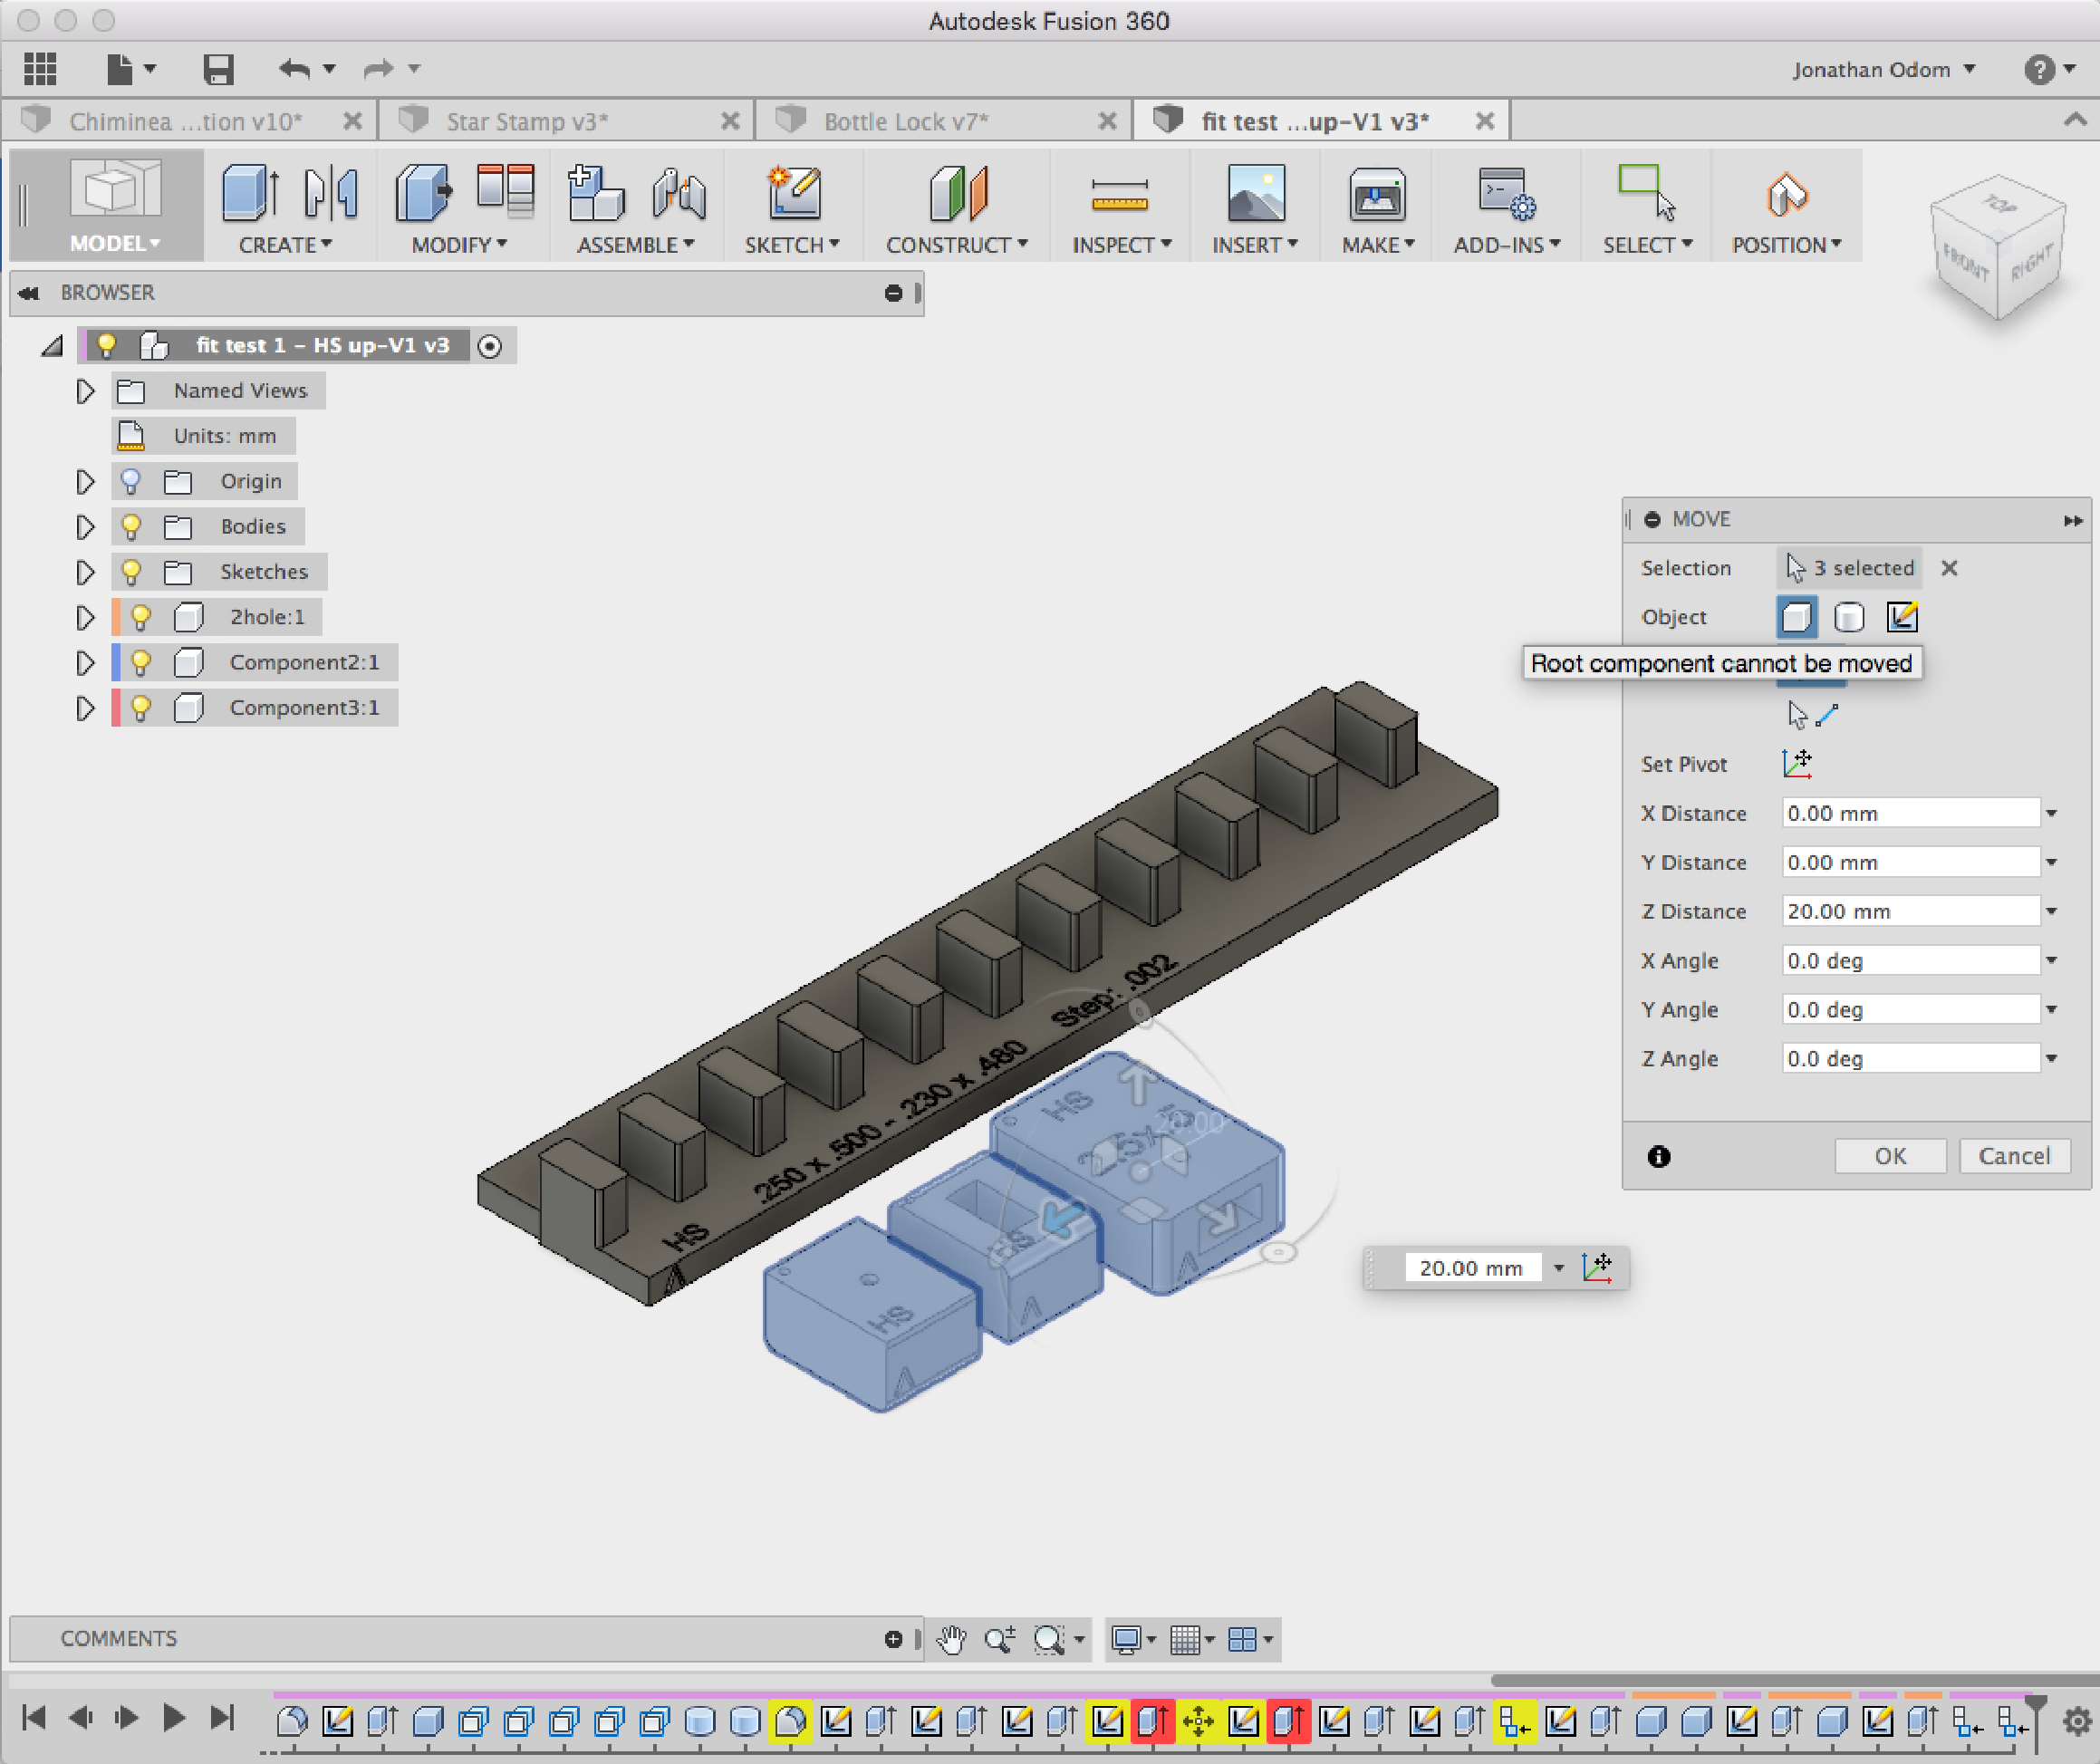The image size is (2100, 1764).
Task: Open the CONSTRUCT menu
Action: click(957, 245)
